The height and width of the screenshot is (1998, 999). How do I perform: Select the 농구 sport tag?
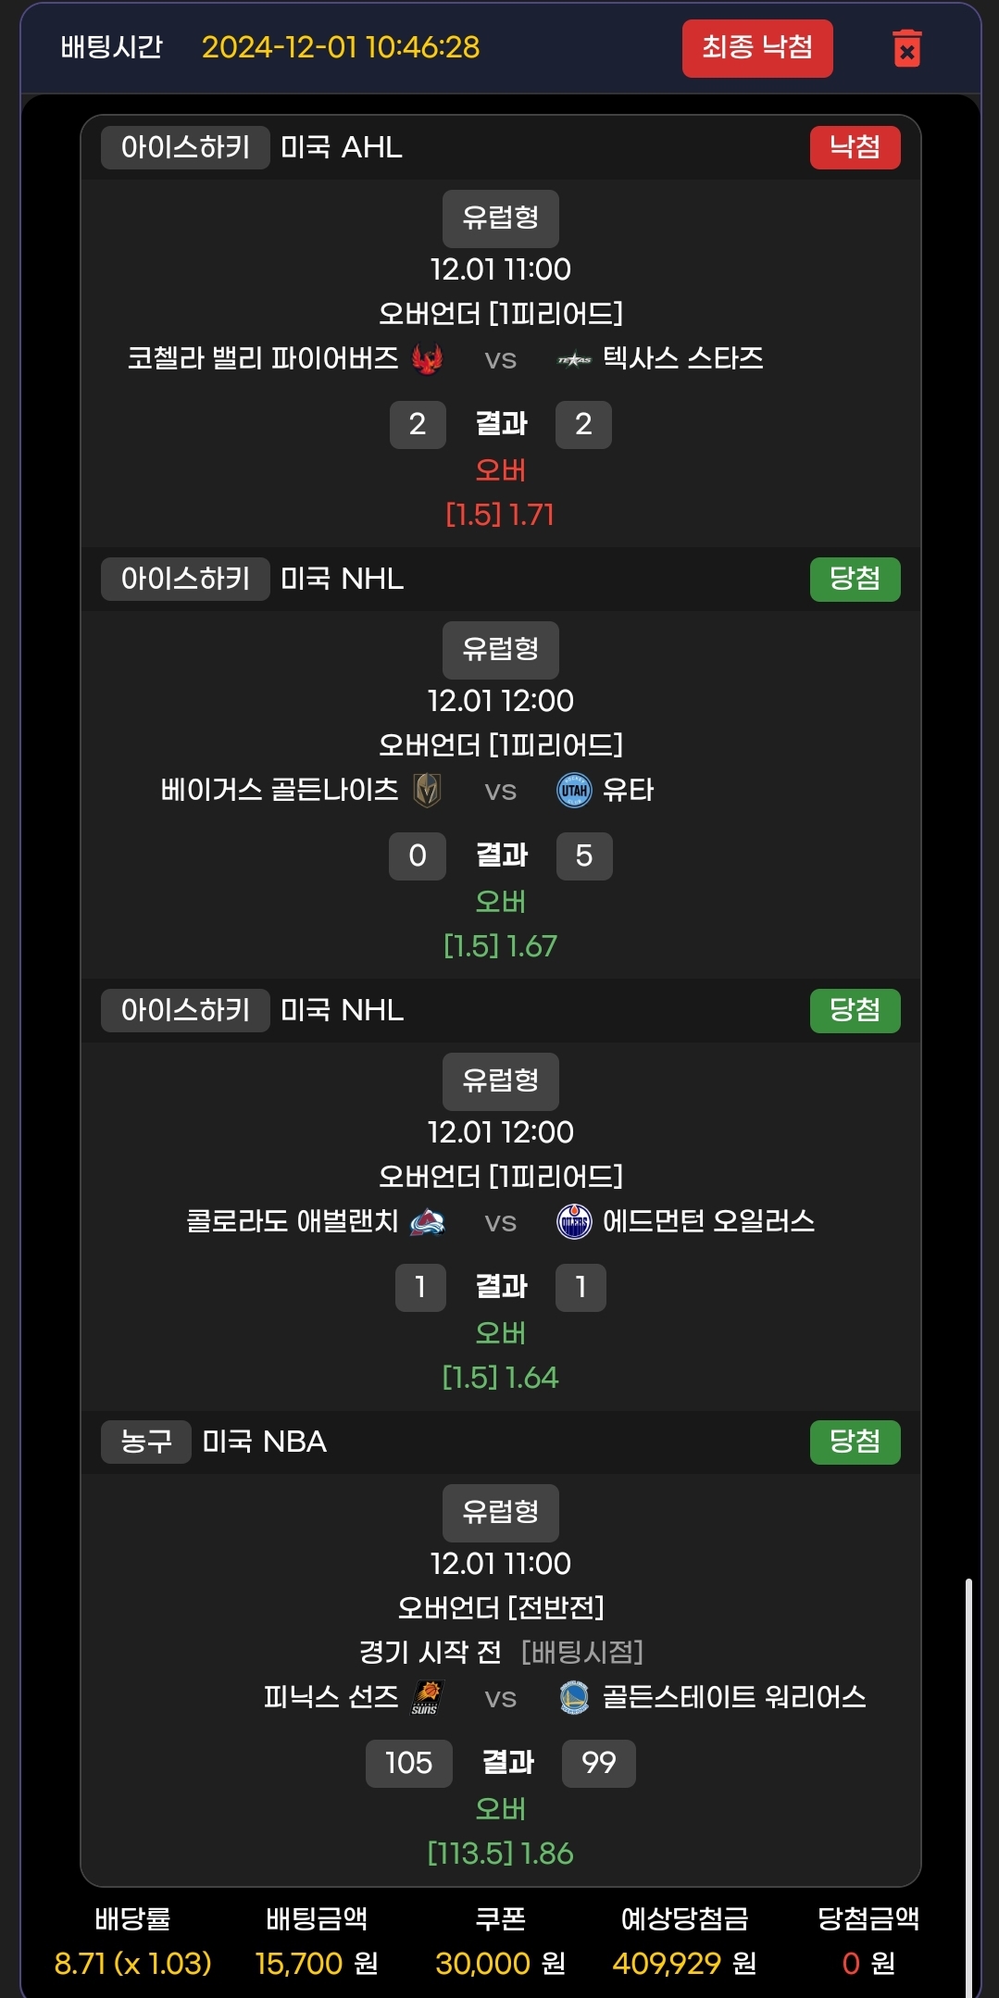(146, 1442)
